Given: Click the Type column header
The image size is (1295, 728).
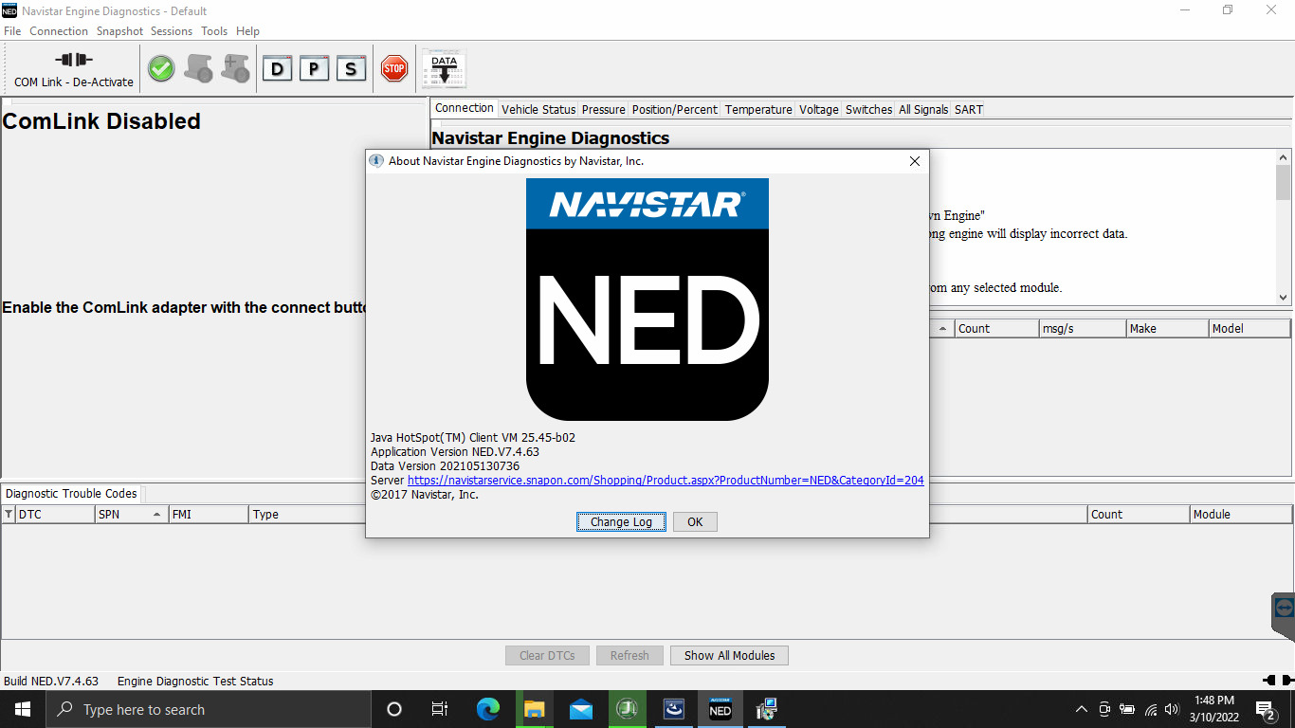Looking at the screenshot, I should (x=307, y=515).
